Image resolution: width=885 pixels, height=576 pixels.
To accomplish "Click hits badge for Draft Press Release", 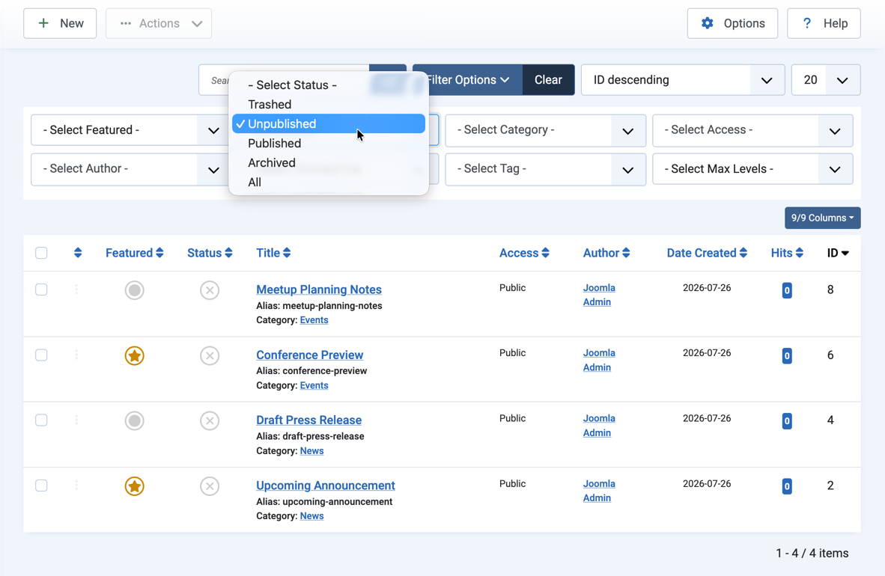I will click(787, 421).
